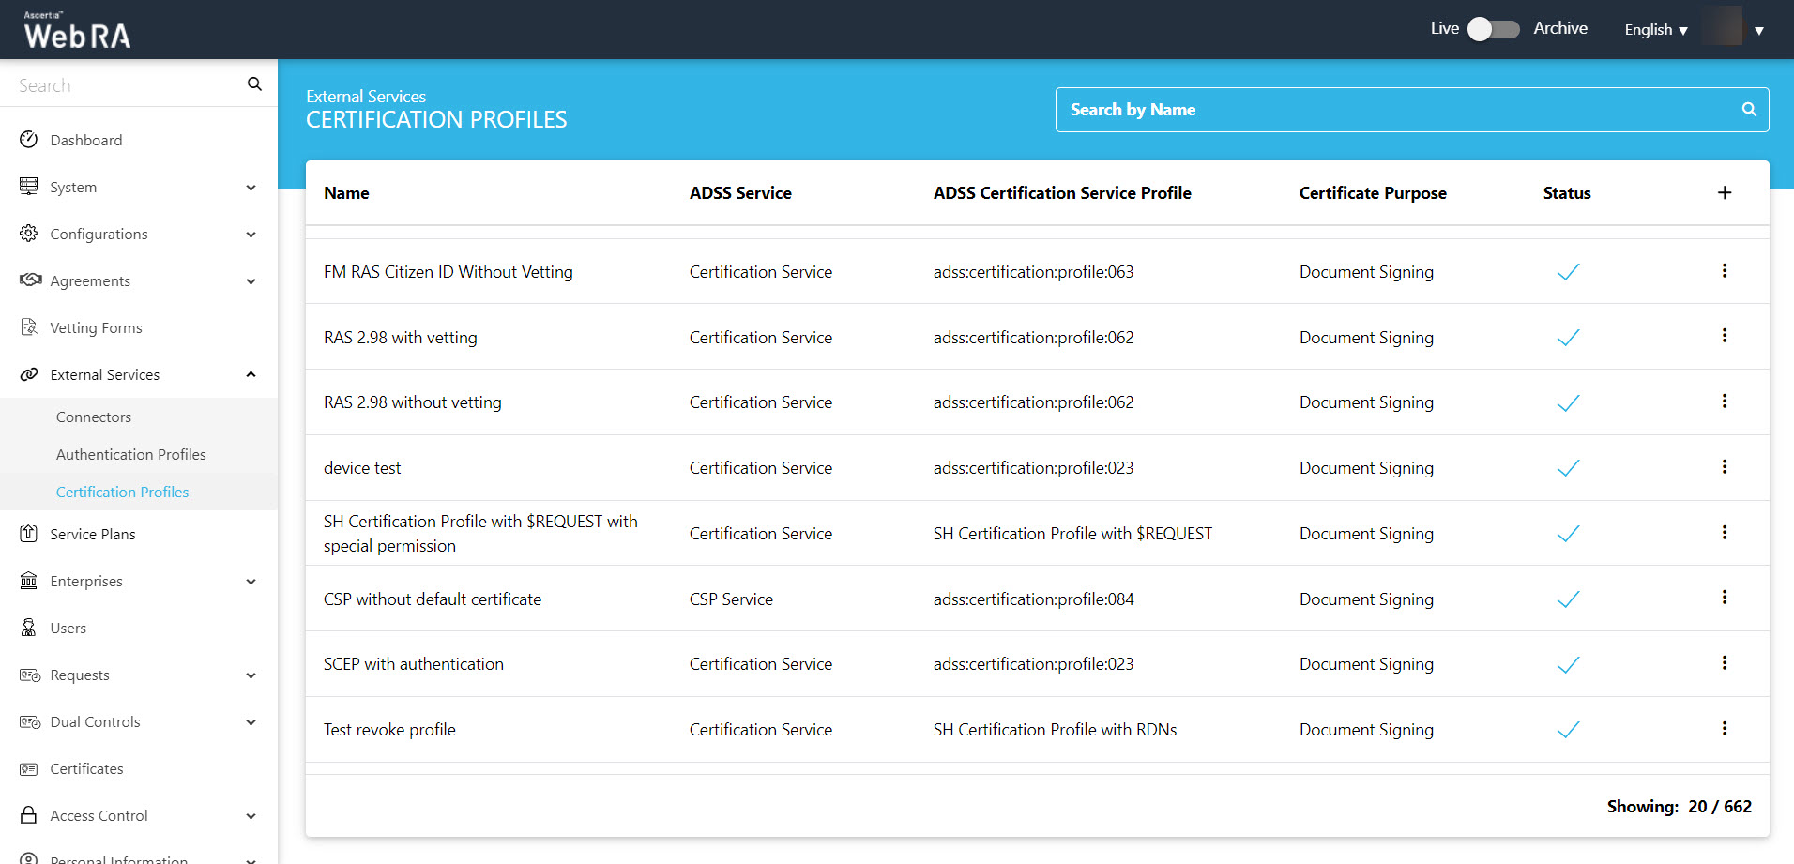
Task: Open three-dot menu for SCEP with authentication
Action: coord(1724,663)
